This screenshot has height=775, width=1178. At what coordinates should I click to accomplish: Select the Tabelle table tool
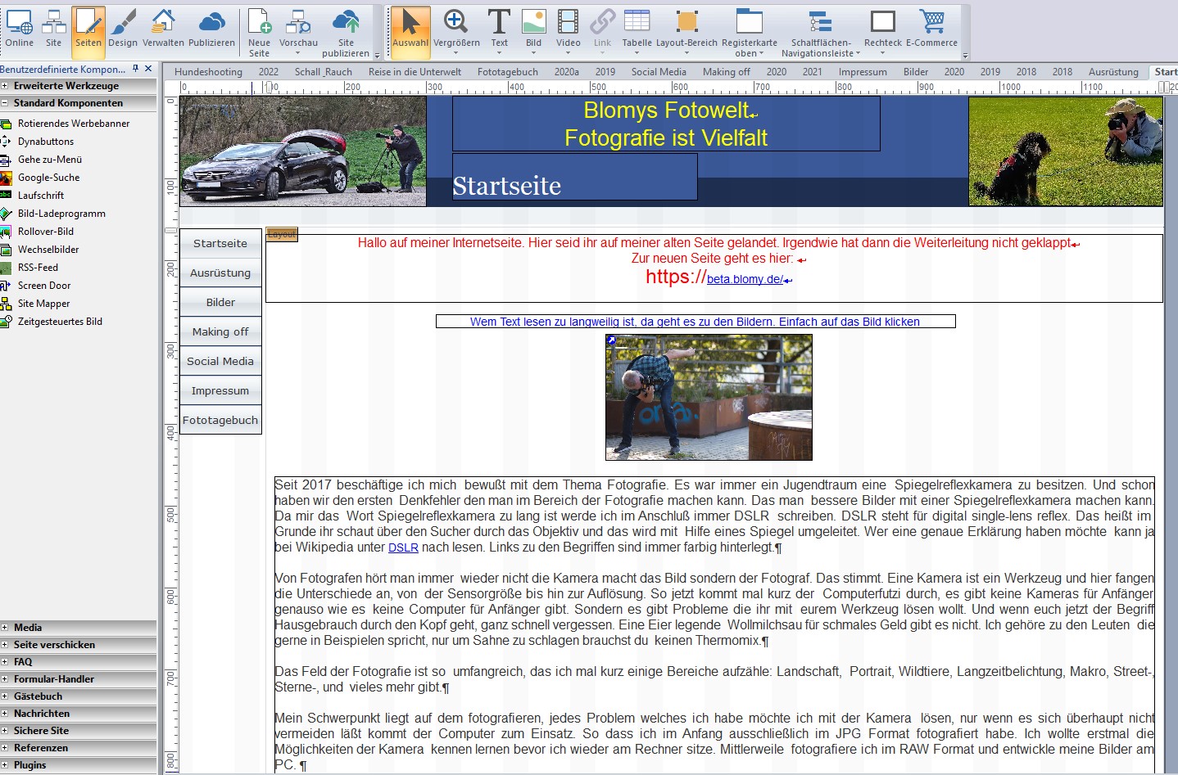click(637, 29)
